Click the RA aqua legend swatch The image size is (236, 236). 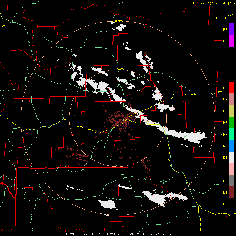click(232, 134)
